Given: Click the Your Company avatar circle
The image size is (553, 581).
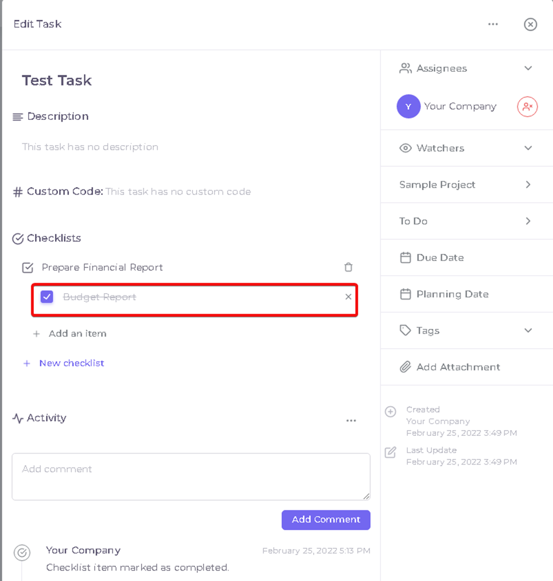Looking at the screenshot, I should 408,106.
